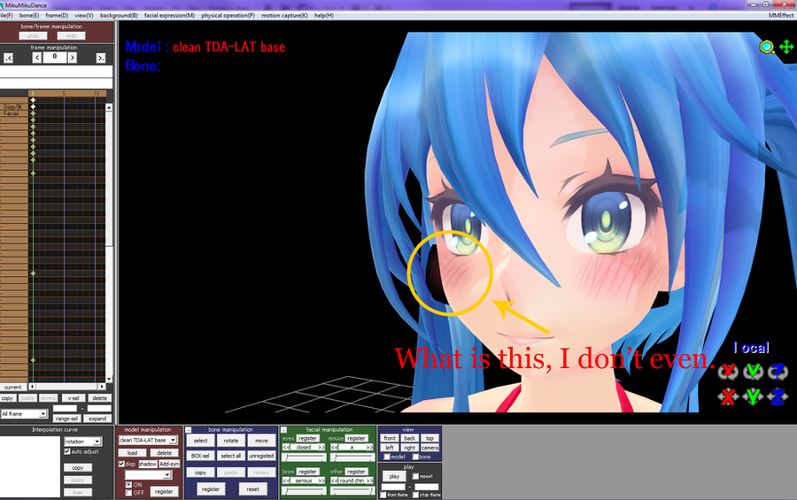Screen dimensions: 797x500
Task: Click the red X move gizmo icon
Action: coord(727,396)
